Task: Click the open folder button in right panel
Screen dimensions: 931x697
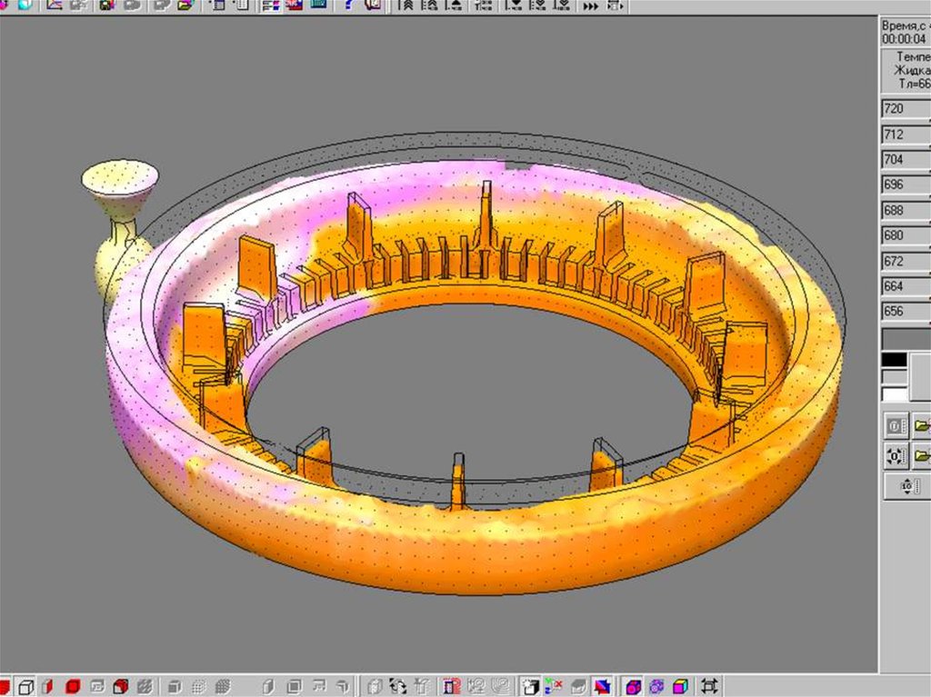Action: coord(922,425)
